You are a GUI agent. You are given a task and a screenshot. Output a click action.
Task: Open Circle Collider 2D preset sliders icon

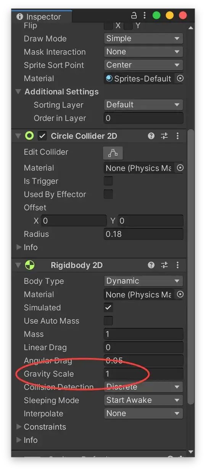(x=164, y=136)
